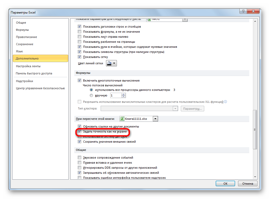Click the Excel file icon in Книга11111.xlsx dropdown
The height and width of the screenshot is (199, 270).
point(122,119)
